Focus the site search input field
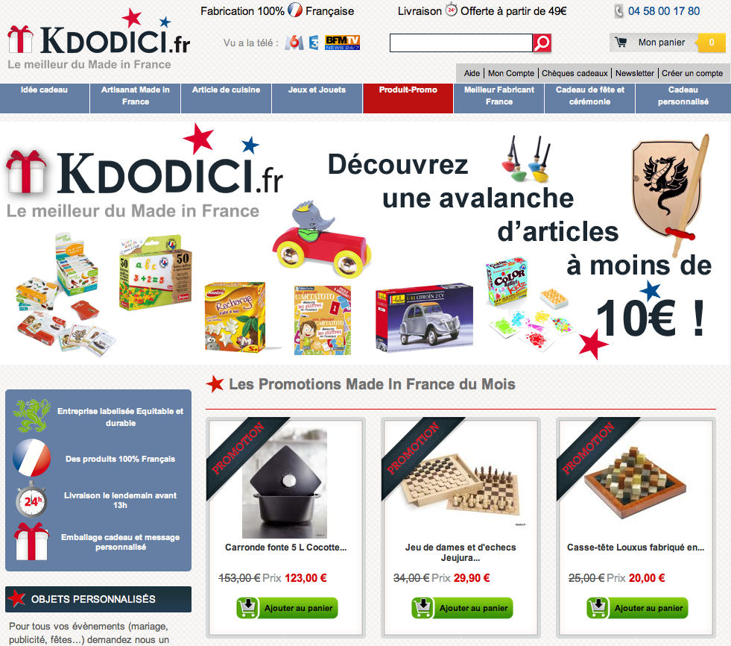This screenshot has width=731, height=646. coord(461,43)
